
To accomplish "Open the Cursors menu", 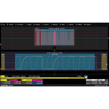I will [x=45, y=25].
